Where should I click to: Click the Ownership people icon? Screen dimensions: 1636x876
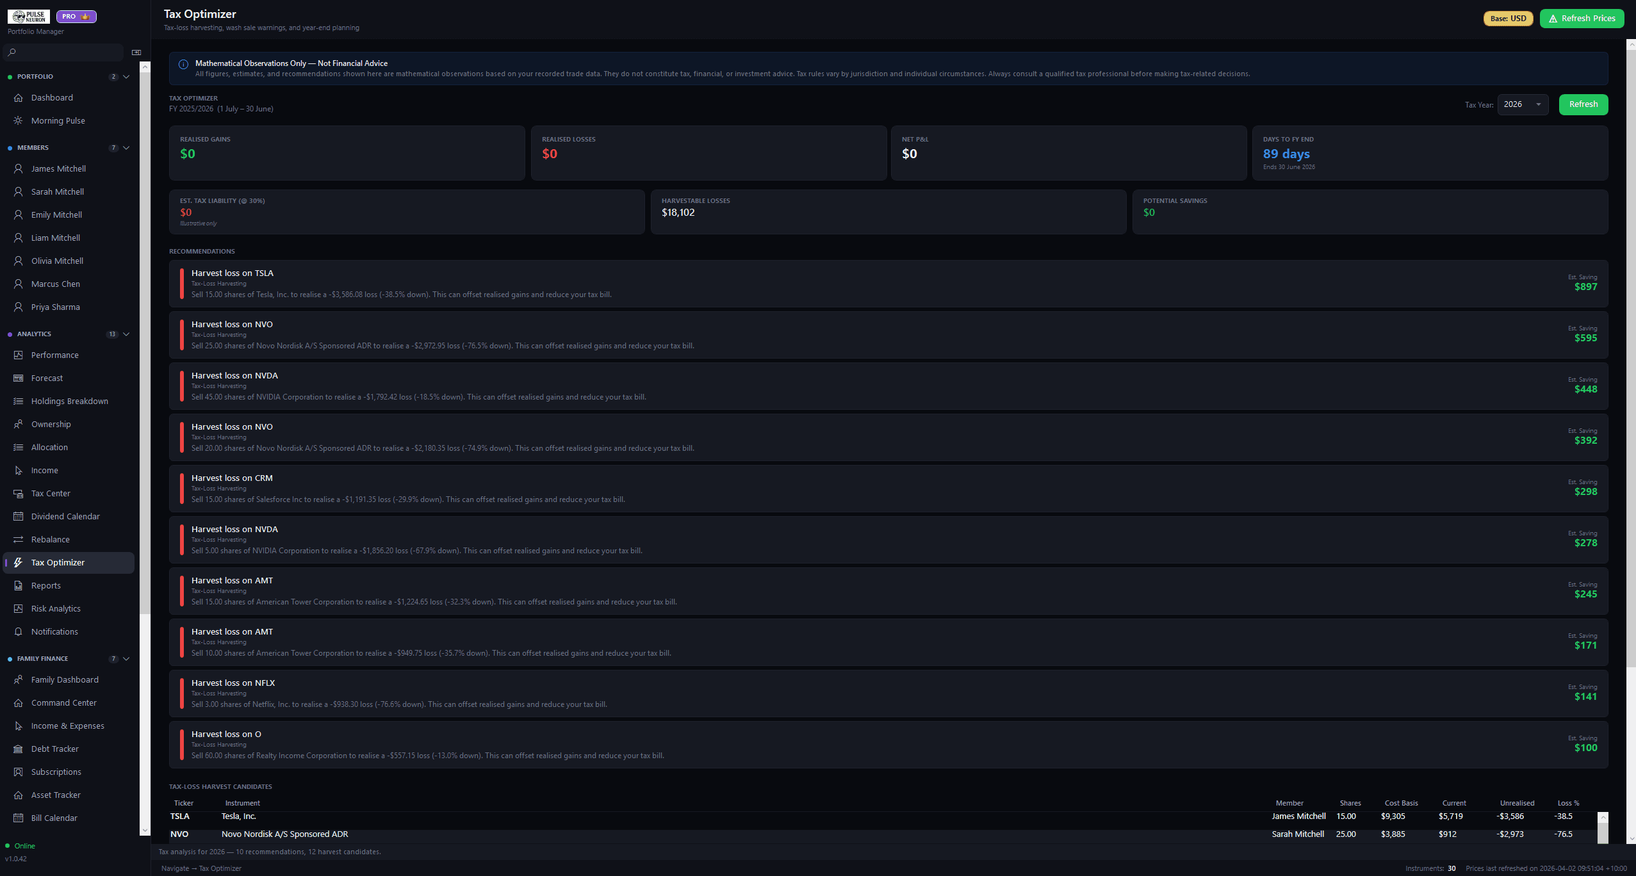click(18, 424)
